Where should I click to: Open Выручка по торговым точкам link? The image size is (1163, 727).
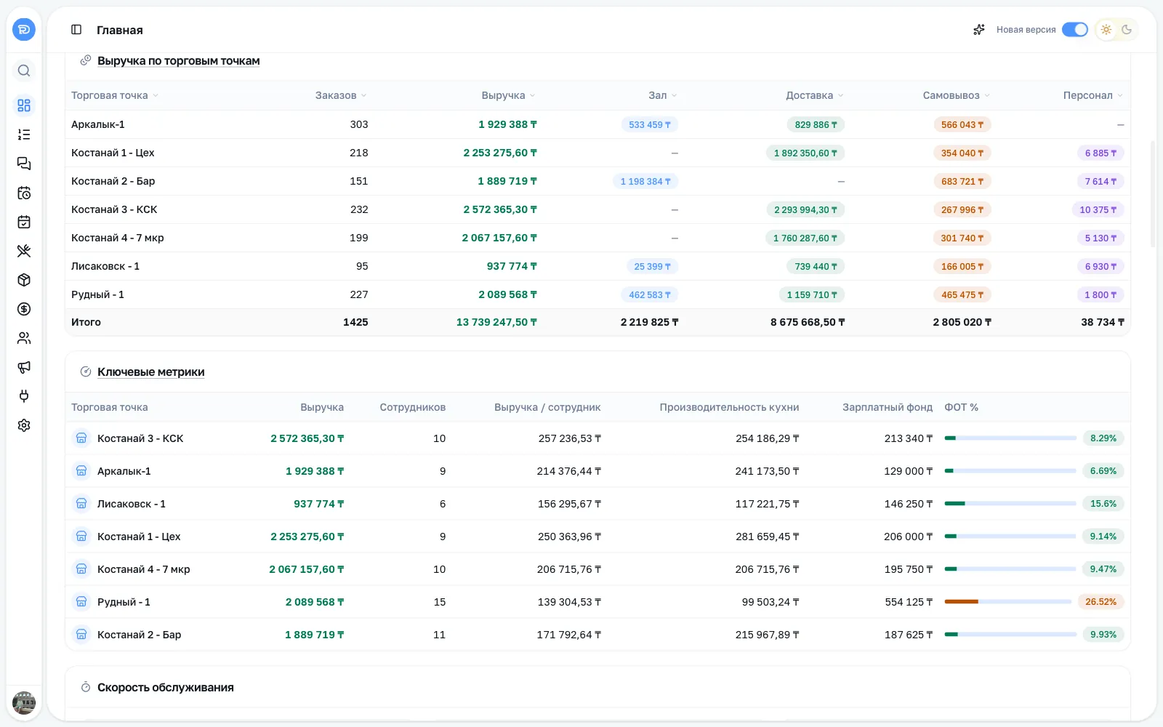[x=179, y=61]
